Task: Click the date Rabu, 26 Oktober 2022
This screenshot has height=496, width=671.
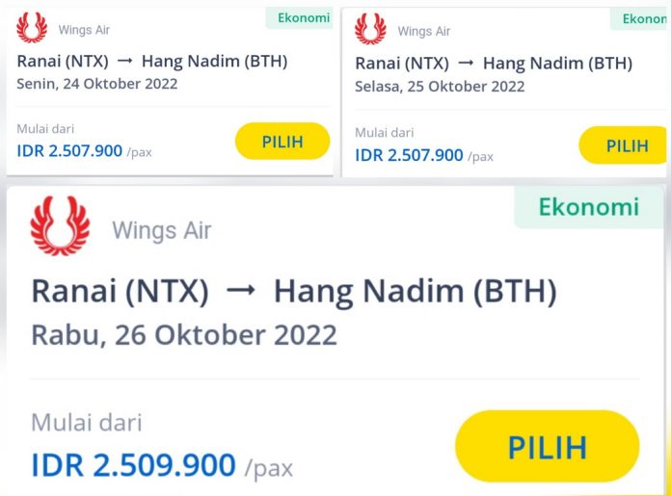Action: pos(184,335)
